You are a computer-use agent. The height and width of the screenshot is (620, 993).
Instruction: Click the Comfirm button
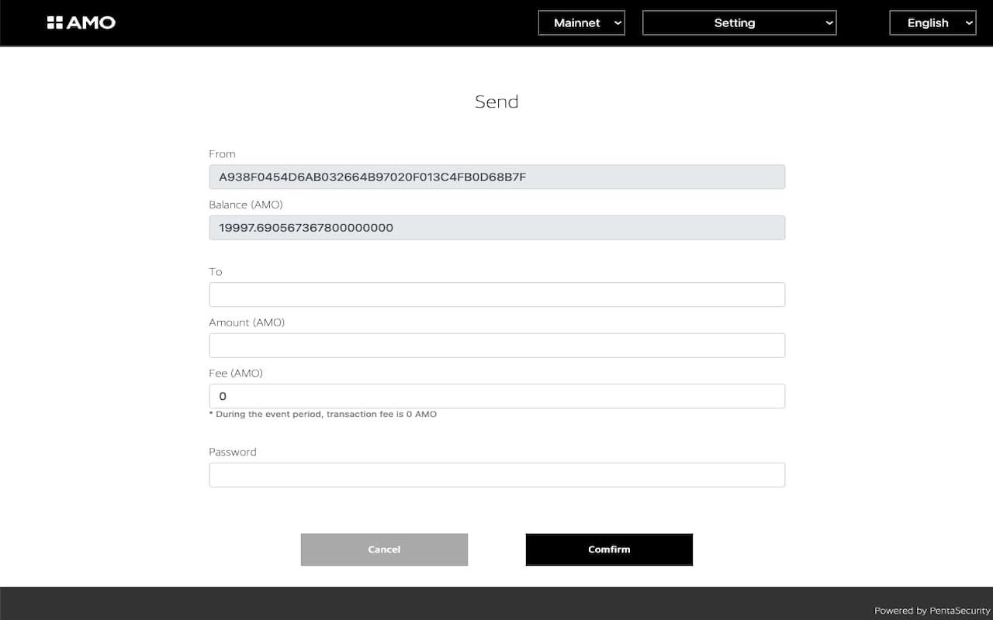[609, 549]
